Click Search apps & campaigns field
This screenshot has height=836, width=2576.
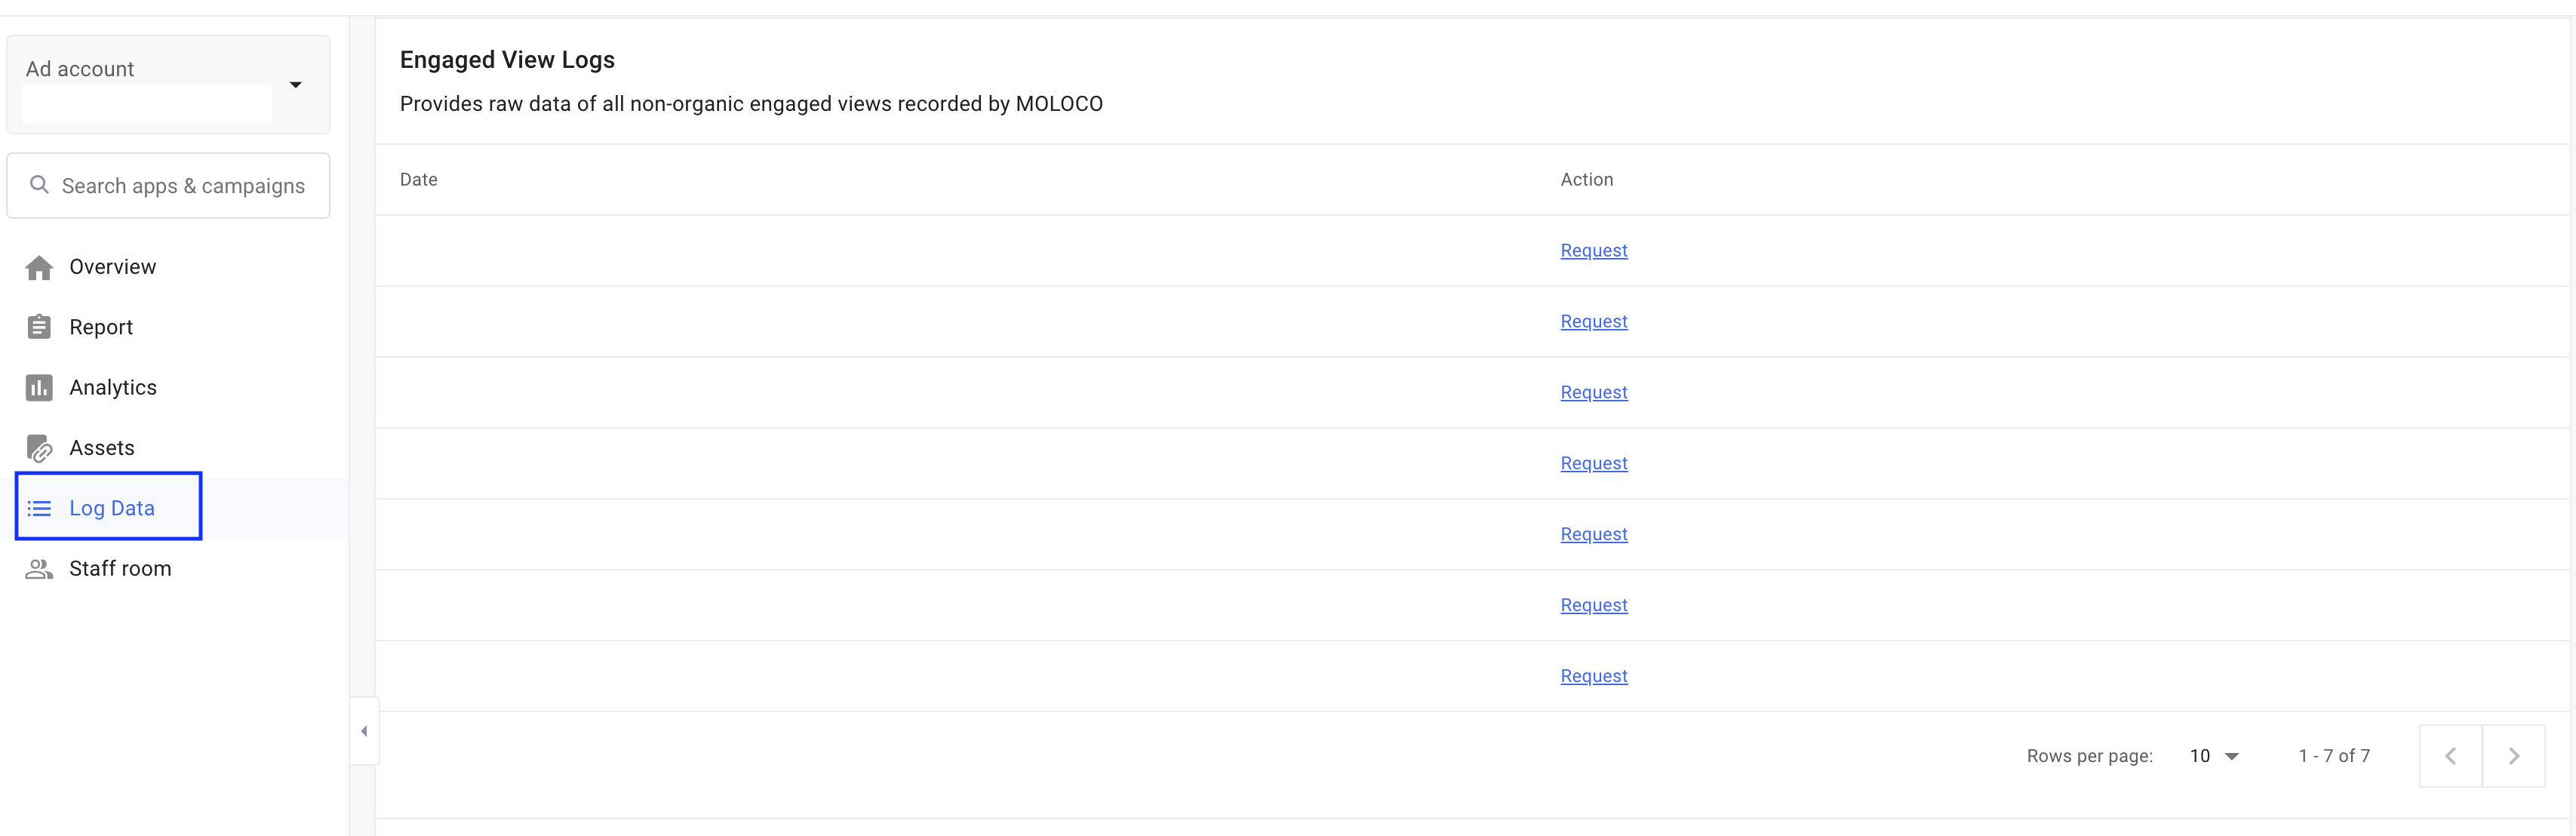(x=183, y=186)
